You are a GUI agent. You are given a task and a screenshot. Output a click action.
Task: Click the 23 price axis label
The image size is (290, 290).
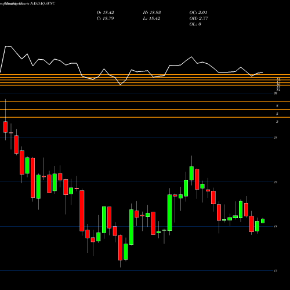275,182
